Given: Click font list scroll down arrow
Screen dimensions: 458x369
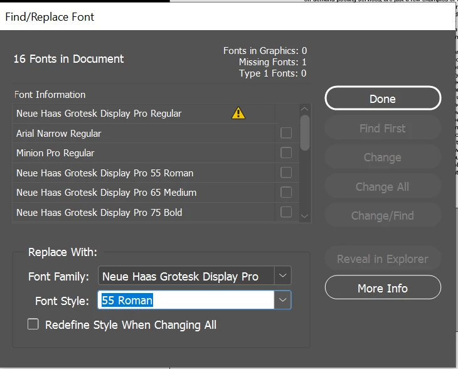Looking at the screenshot, I should pyautogui.click(x=305, y=217).
